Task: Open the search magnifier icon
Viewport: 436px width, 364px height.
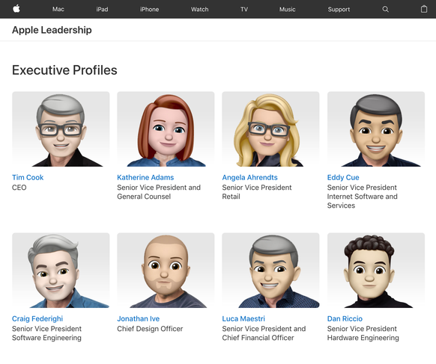Action: click(385, 9)
